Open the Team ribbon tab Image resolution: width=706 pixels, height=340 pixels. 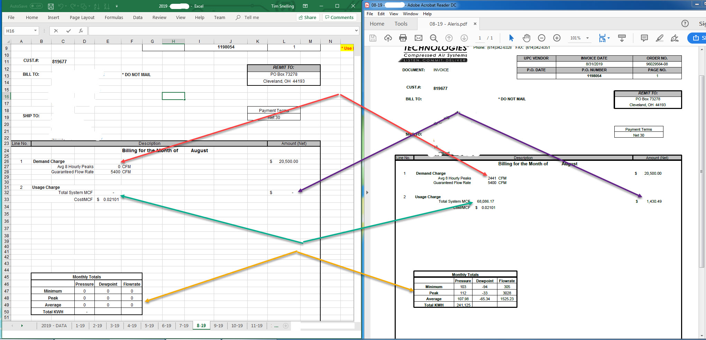pyautogui.click(x=219, y=17)
